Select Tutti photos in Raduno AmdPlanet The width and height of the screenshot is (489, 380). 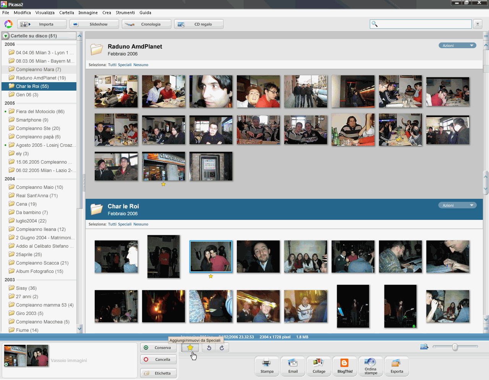click(x=112, y=65)
